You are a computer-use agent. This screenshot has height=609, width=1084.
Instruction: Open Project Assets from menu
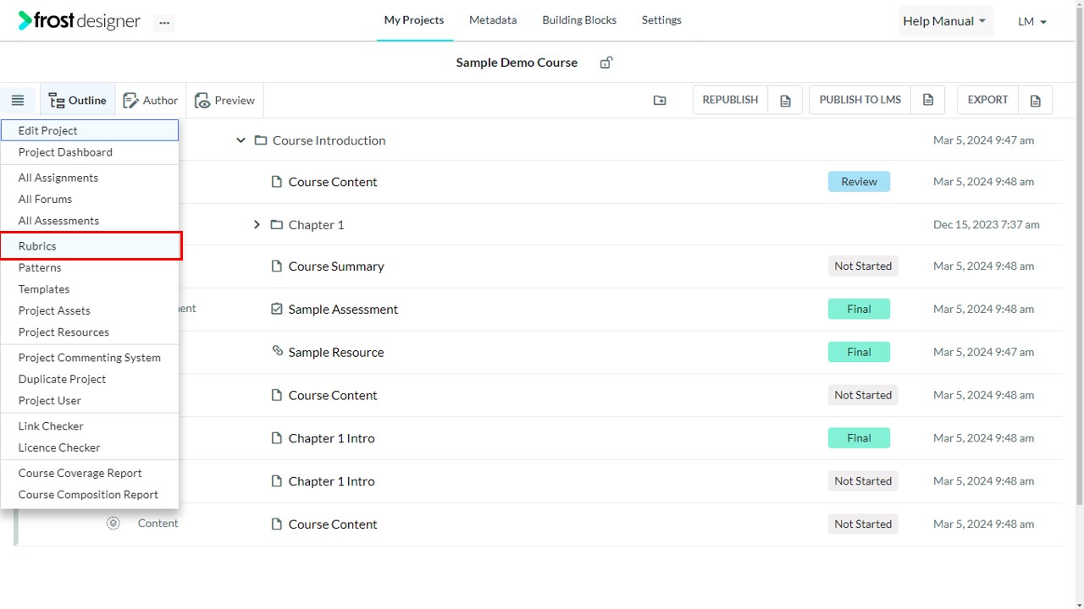tap(90, 311)
